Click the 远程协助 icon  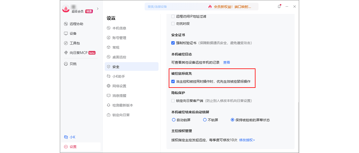(66, 24)
